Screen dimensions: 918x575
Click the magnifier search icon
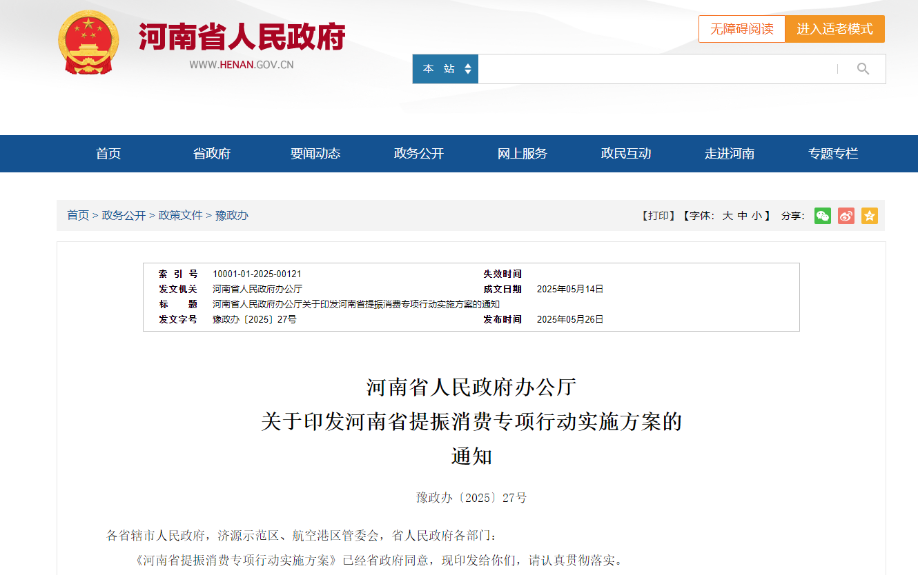click(863, 69)
